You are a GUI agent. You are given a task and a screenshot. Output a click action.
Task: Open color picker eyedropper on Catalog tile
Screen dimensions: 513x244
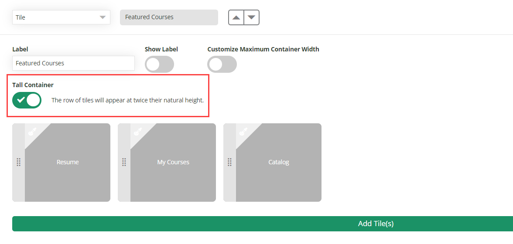pos(243,131)
